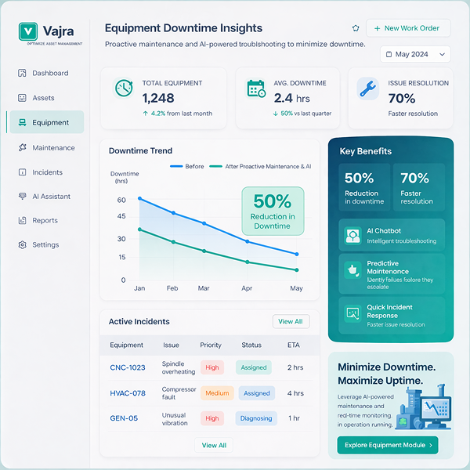Image resolution: width=470 pixels, height=470 pixels.
Task: Click View All at top of Active Incidents
Action: click(291, 321)
